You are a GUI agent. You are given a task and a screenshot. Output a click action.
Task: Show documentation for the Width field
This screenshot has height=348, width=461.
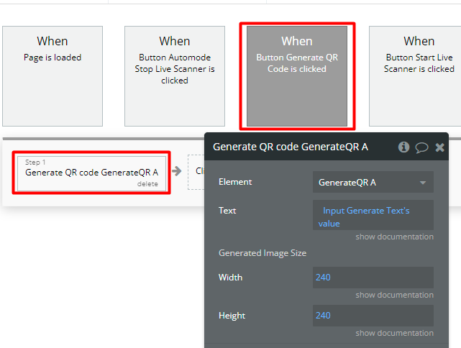(x=394, y=295)
